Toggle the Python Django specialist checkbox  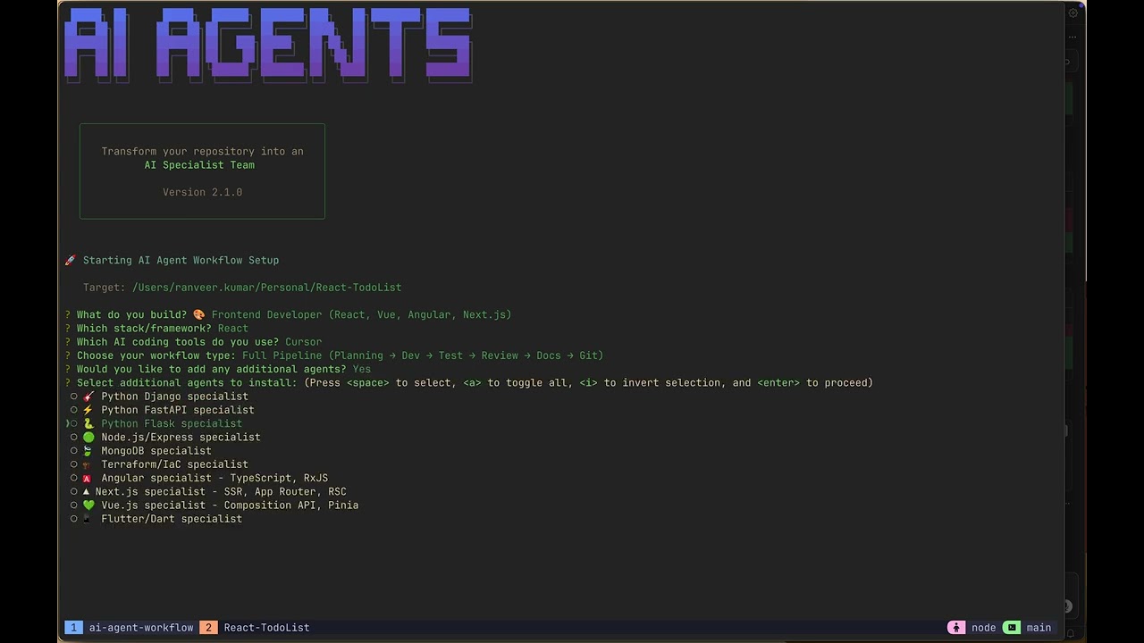pyautogui.click(x=74, y=397)
